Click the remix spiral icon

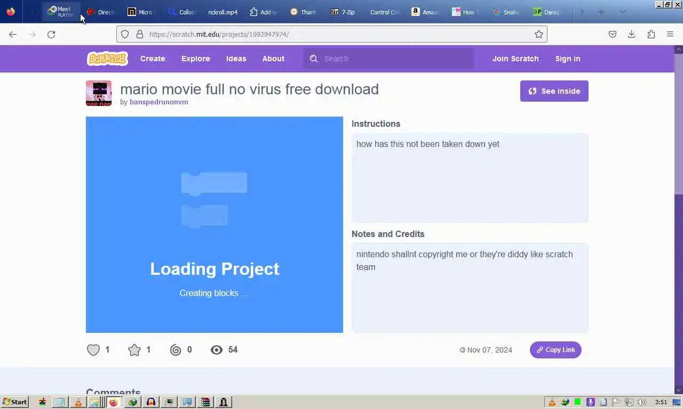(x=176, y=350)
